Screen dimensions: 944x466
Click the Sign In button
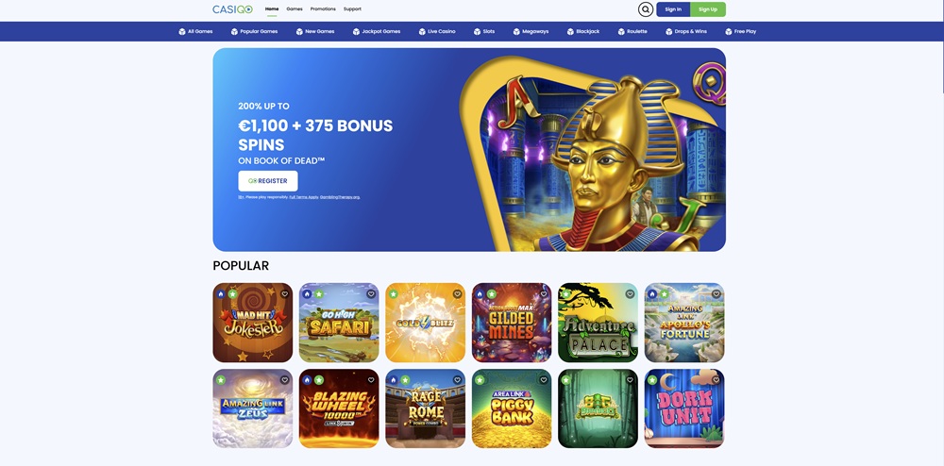[x=673, y=9]
